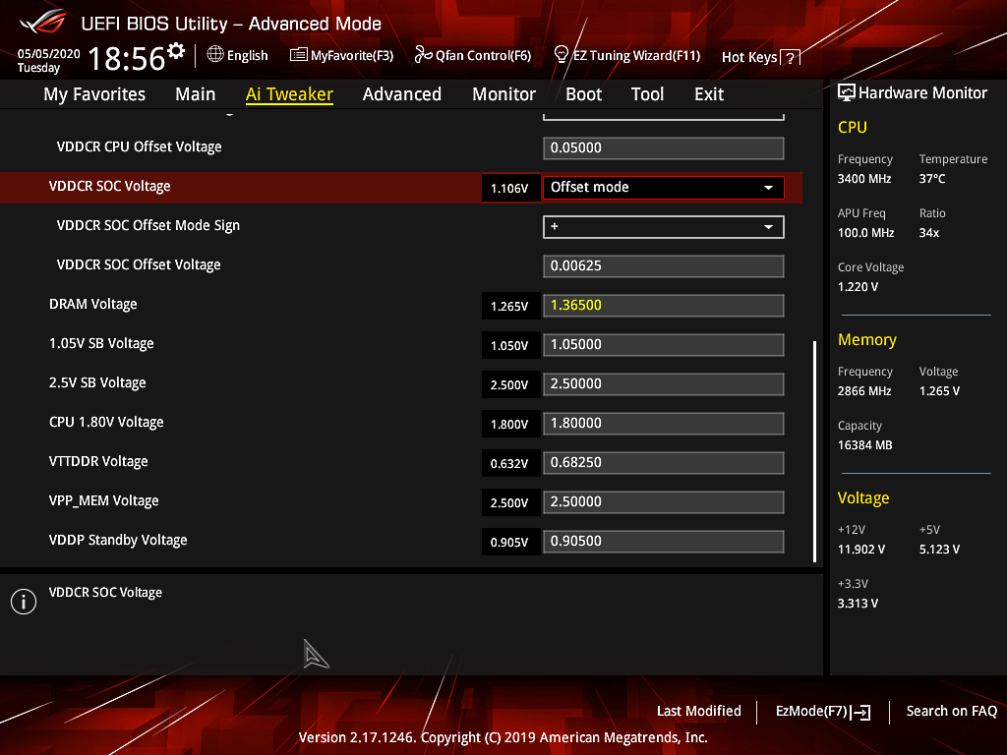This screenshot has width=1007, height=755.
Task: Select VDDCR SOC Offset Mode Sign label
Action: click(148, 225)
